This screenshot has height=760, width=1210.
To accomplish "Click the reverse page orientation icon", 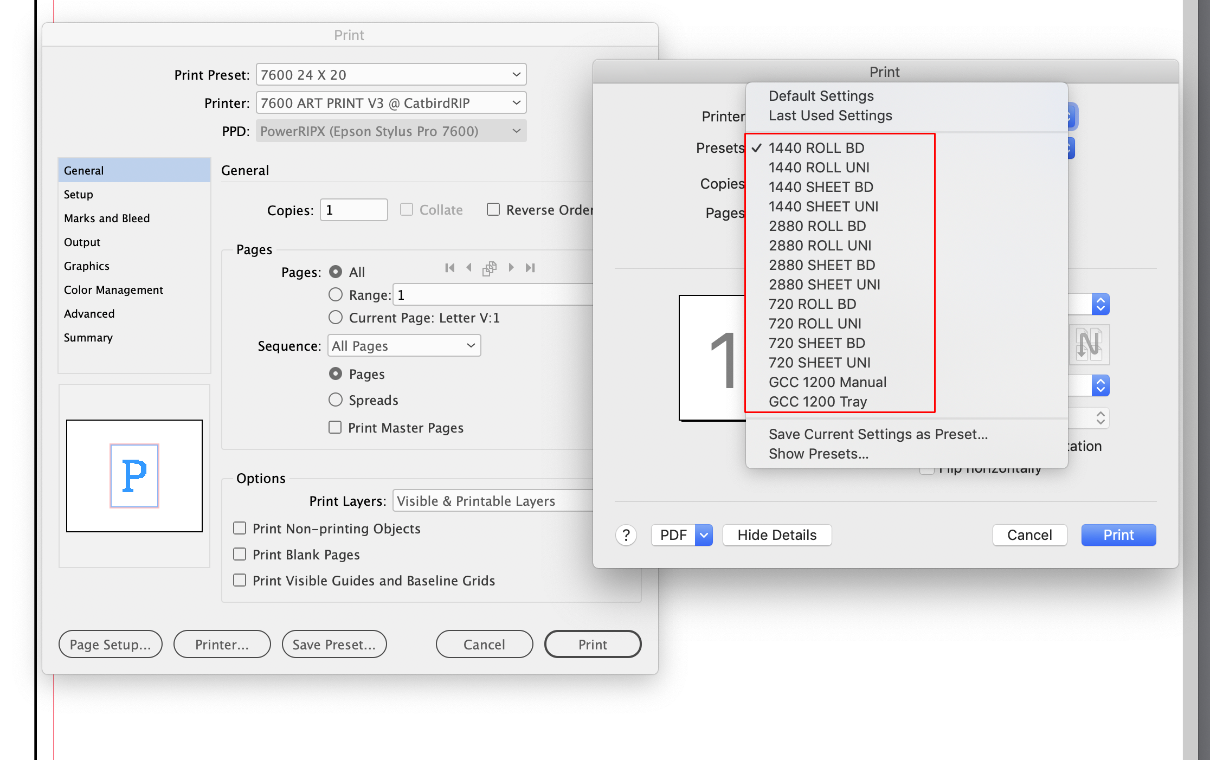I will click(1090, 345).
